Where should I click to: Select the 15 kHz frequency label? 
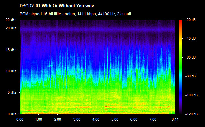tap(11, 50)
